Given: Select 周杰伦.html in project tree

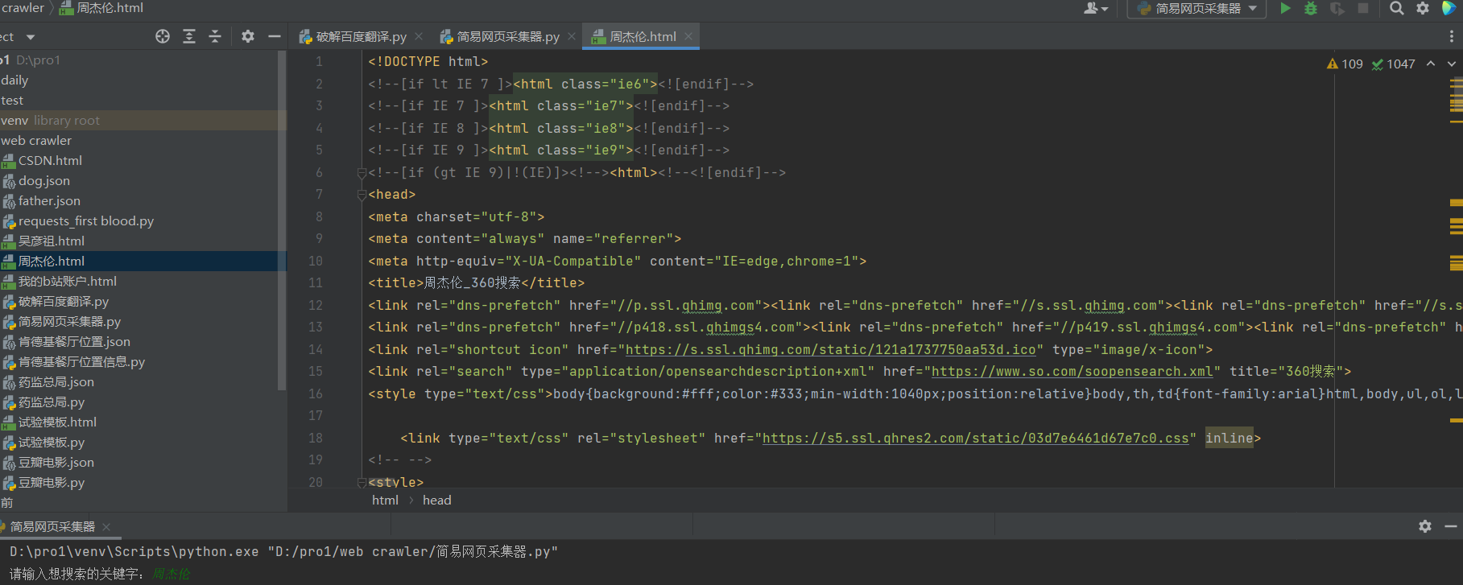Looking at the screenshot, I should tap(51, 262).
